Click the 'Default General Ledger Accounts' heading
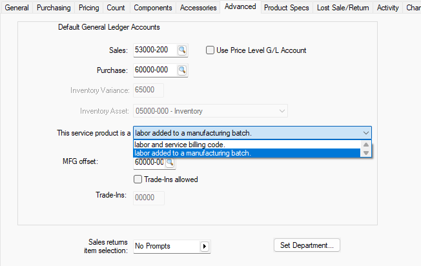 108,27
